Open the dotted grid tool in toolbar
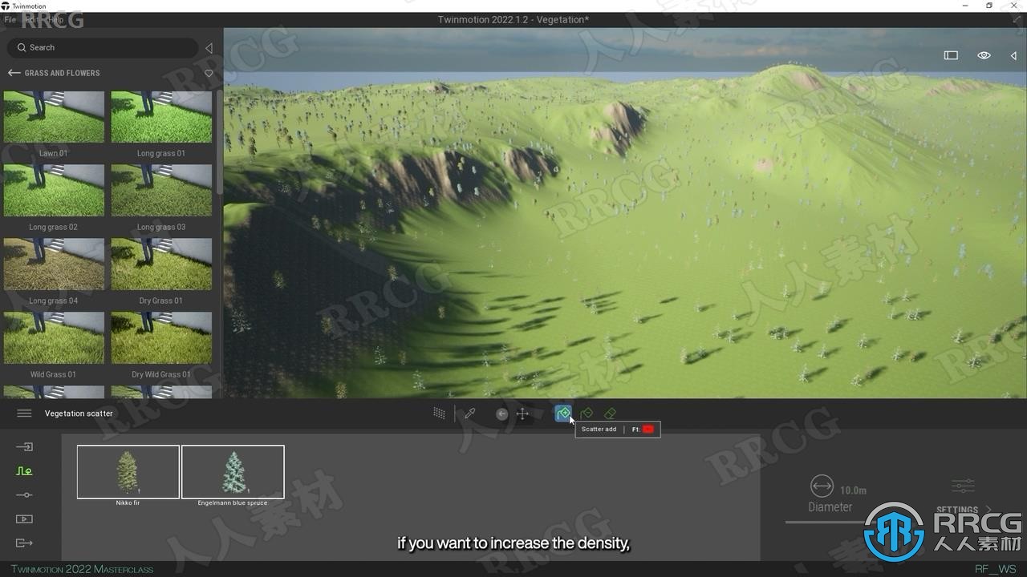This screenshot has width=1027, height=577. click(439, 414)
